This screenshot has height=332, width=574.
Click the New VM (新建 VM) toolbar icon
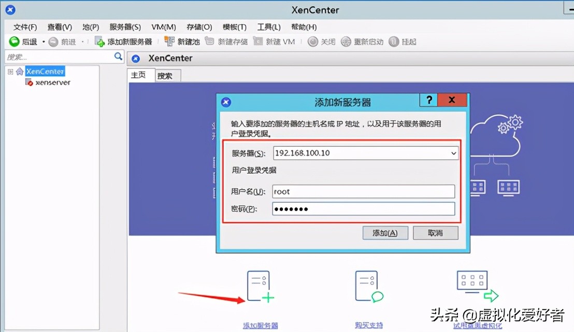258,41
